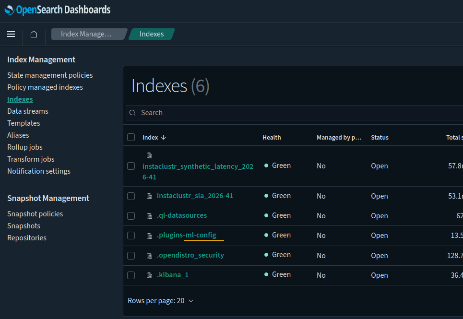Open .ql-datasources index link

coord(181,215)
